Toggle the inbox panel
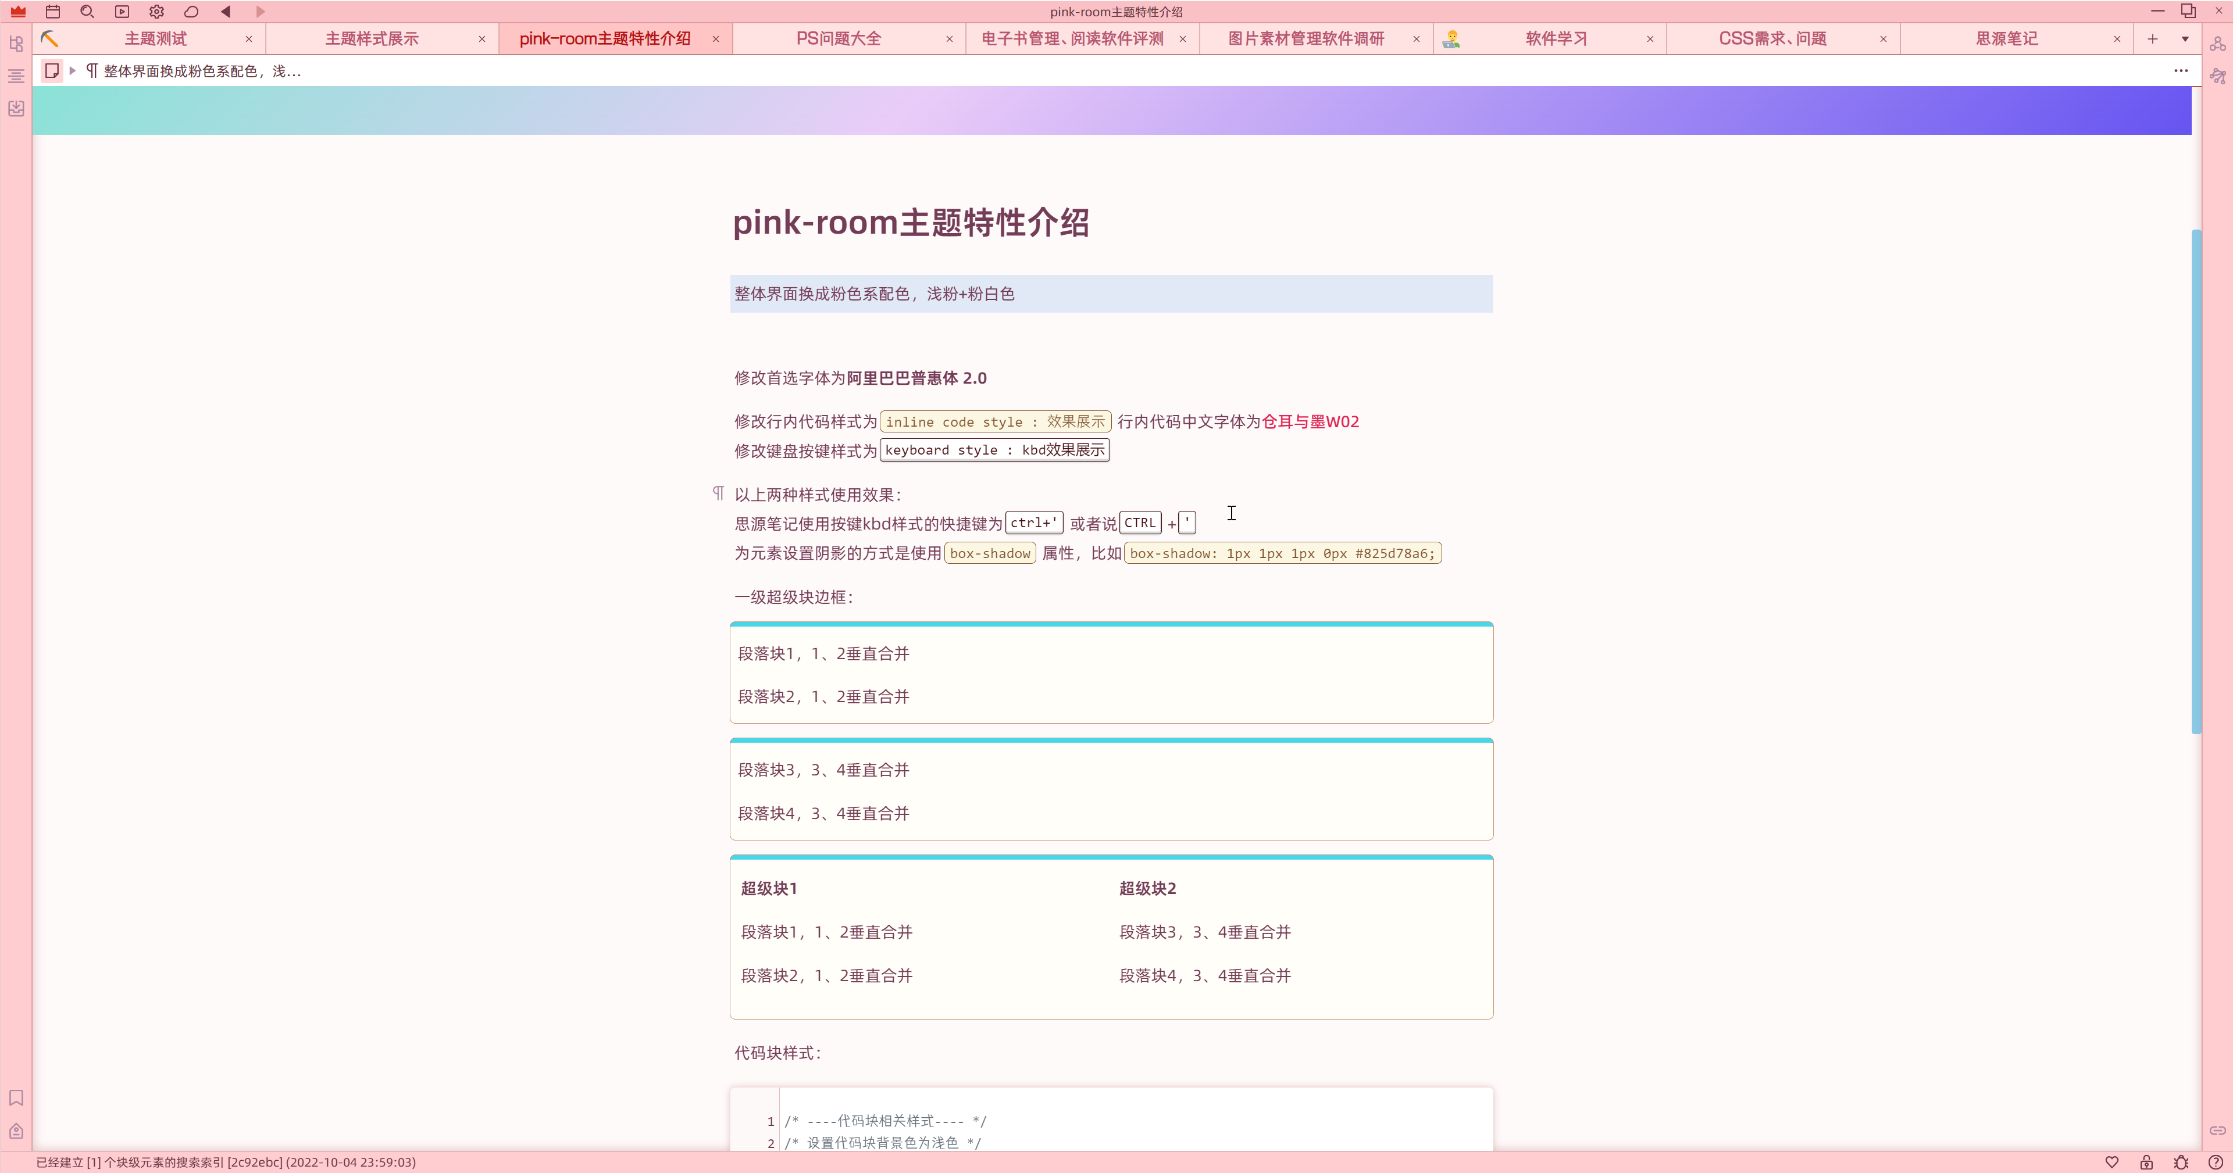Viewport: 2233px width, 1173px height. 16,108
